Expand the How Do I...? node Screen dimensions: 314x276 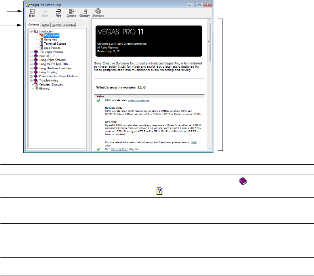click(31, 56)
